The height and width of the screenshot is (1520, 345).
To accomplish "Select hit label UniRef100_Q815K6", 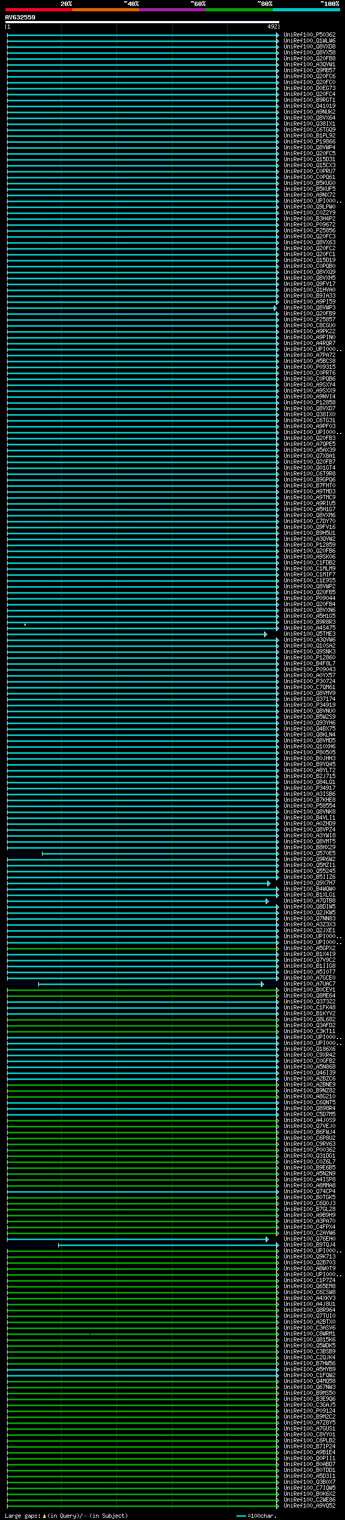I will (x=309, y=1339).
